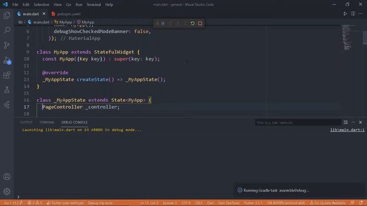Click the Go Update Available warning
The width and height of the screenshot is (367, 206).
coord(327,203)
